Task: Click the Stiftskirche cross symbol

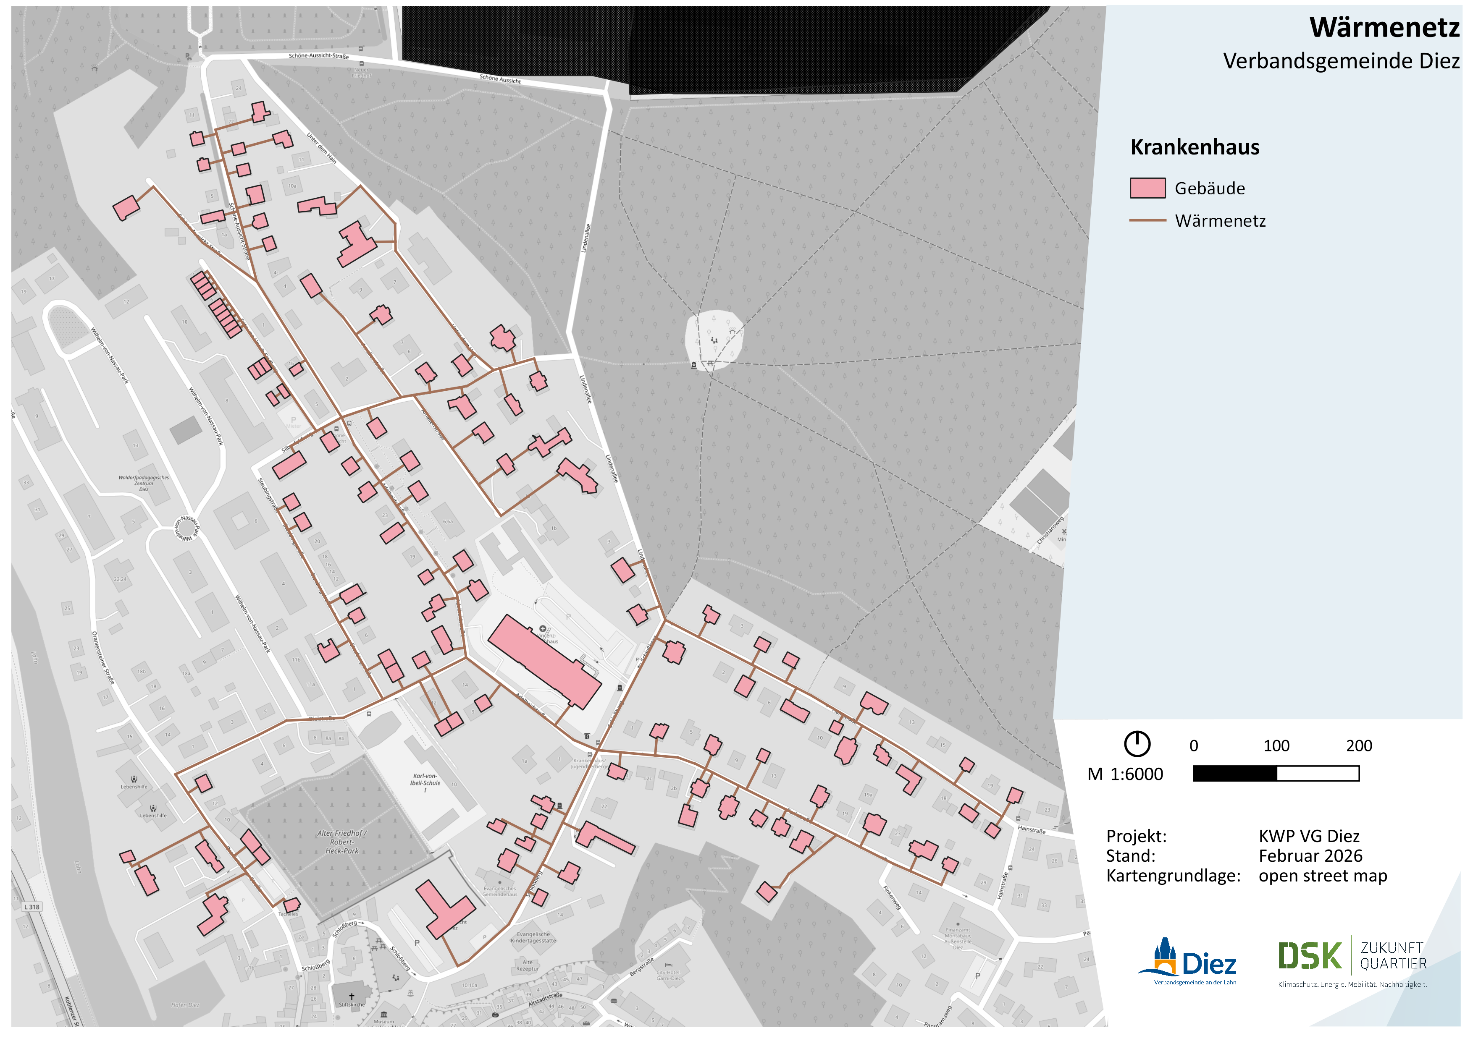Action: (x=352, y=997)
